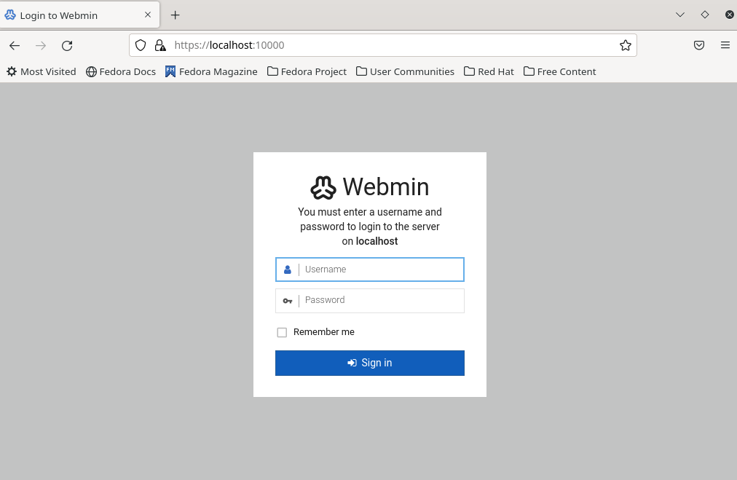This screenshot has height=480, width=737.
Task: Click the browser tab dropdown chevron
Action: (679, 14)
